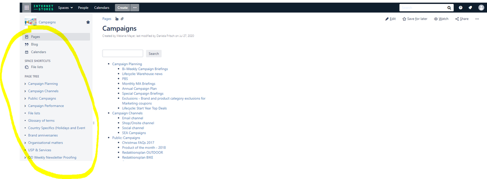The height and width of the screenshot is (179, 487).
Task: Open Redaktionsplan BIKE link
Action: tap(138, 158)
